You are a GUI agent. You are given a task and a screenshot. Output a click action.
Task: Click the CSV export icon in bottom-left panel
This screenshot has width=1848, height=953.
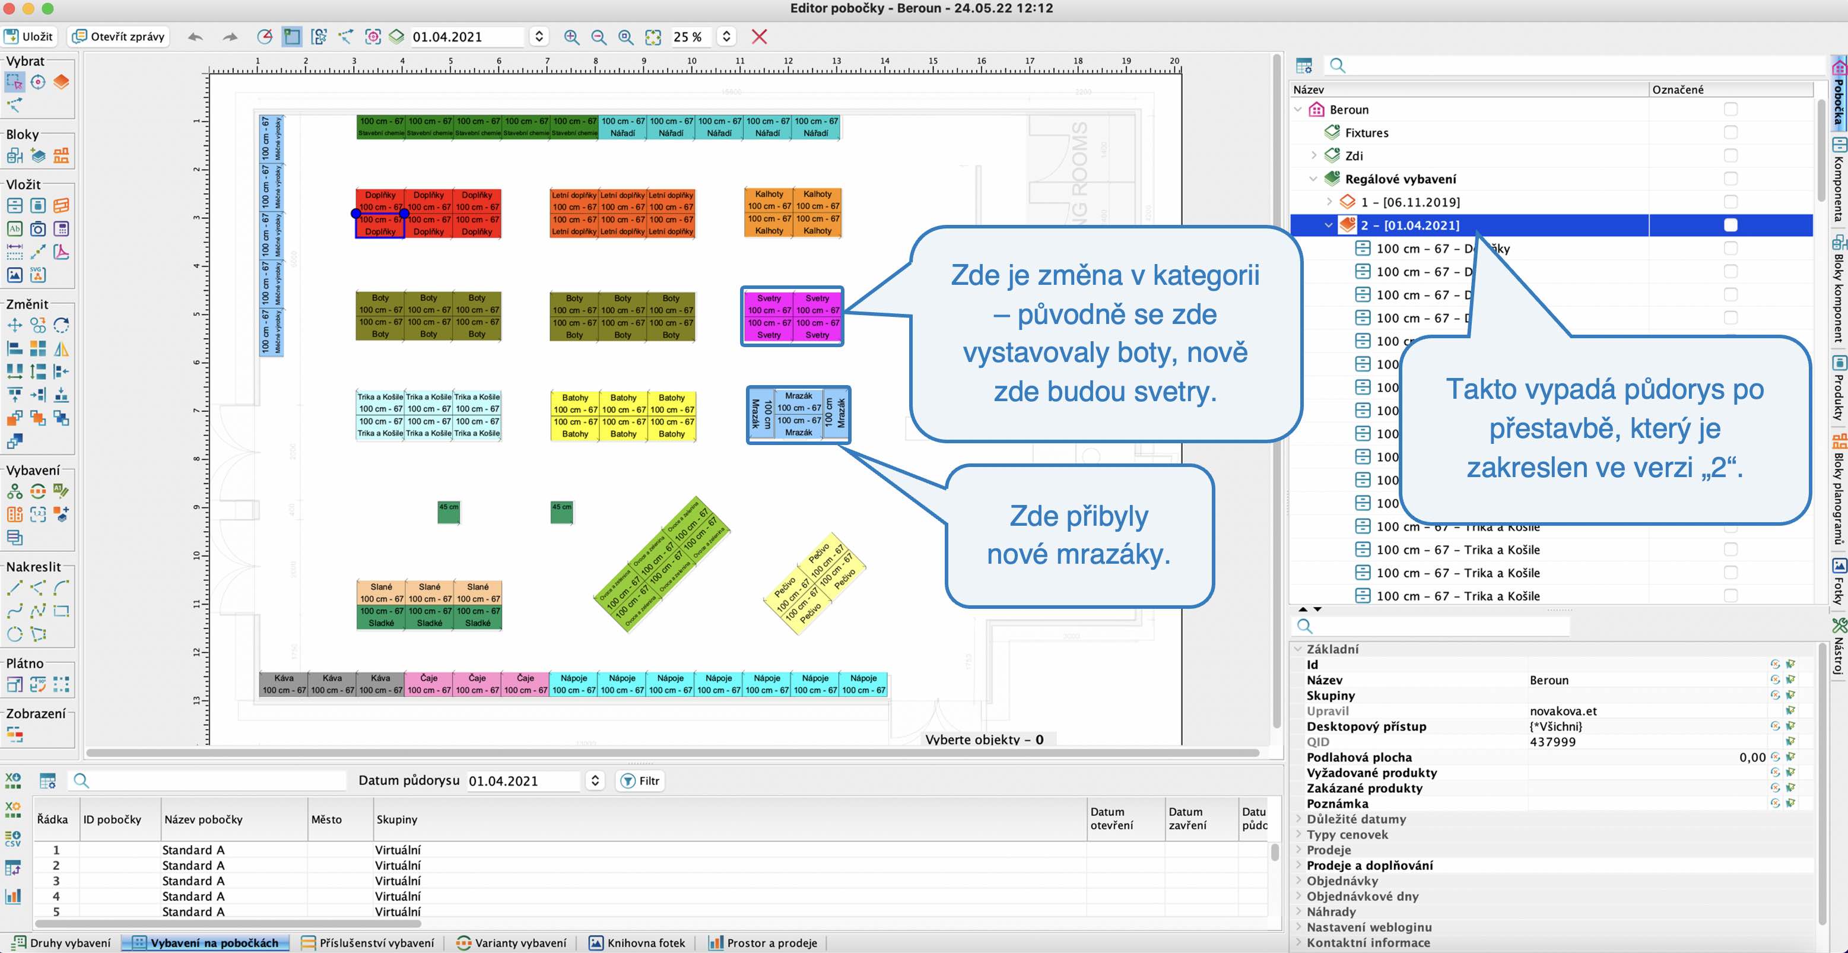(x=12, y=838)
